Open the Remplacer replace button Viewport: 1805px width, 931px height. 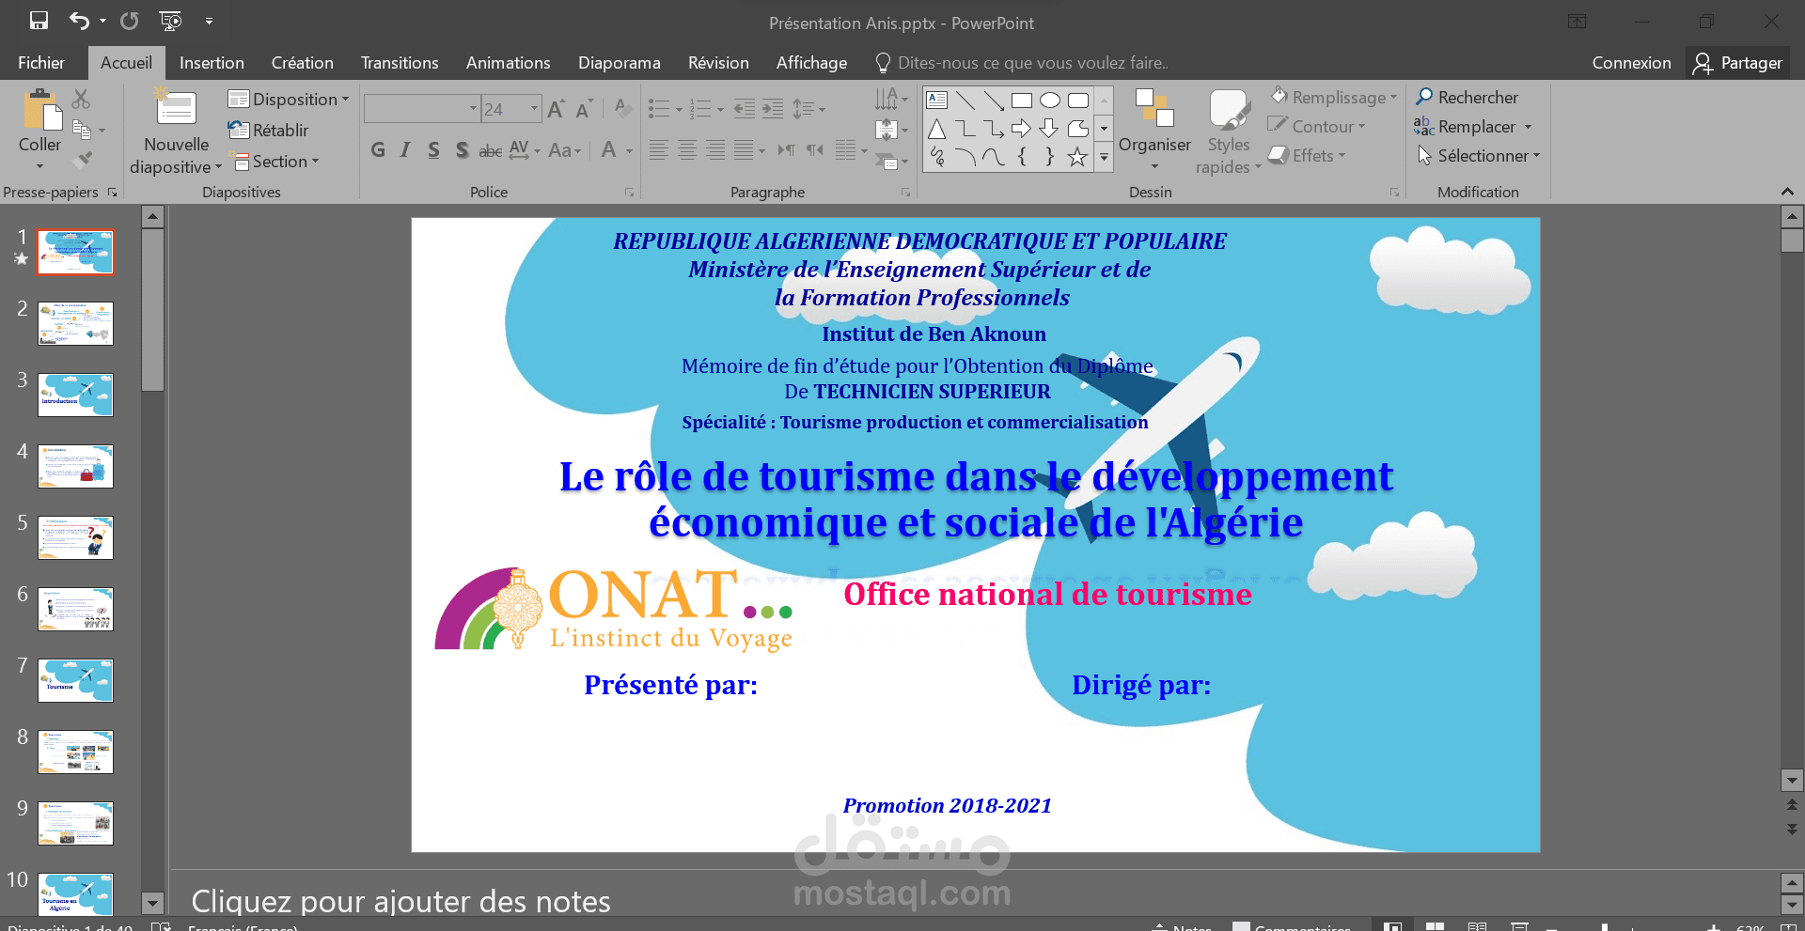pyautogui.click(x=1473, y=126)
